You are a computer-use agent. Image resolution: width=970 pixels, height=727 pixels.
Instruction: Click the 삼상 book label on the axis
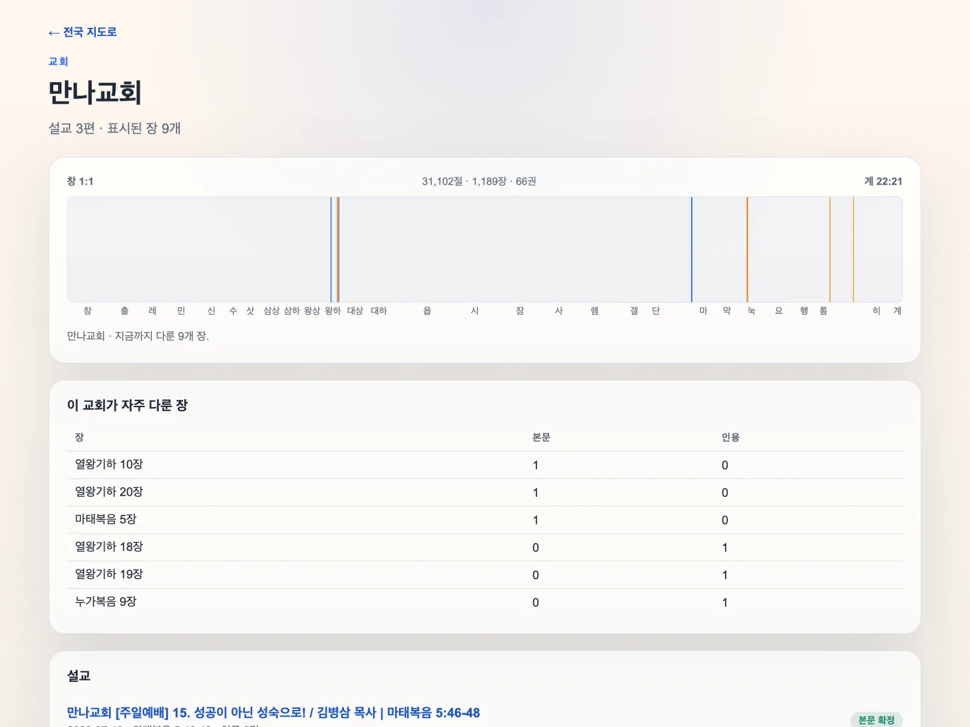(272, 311)
